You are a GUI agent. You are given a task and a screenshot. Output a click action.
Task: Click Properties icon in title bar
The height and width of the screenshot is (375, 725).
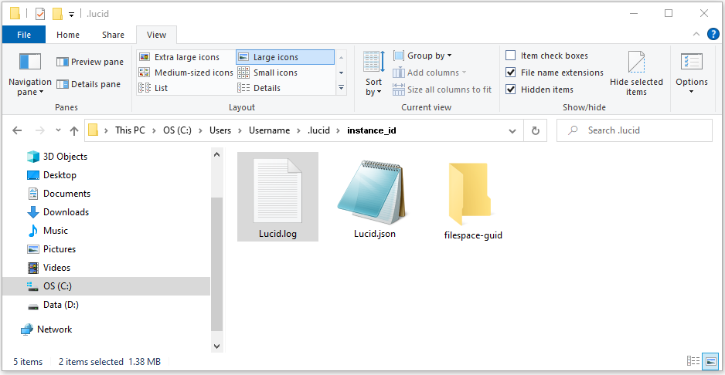(x=40, y=14)
